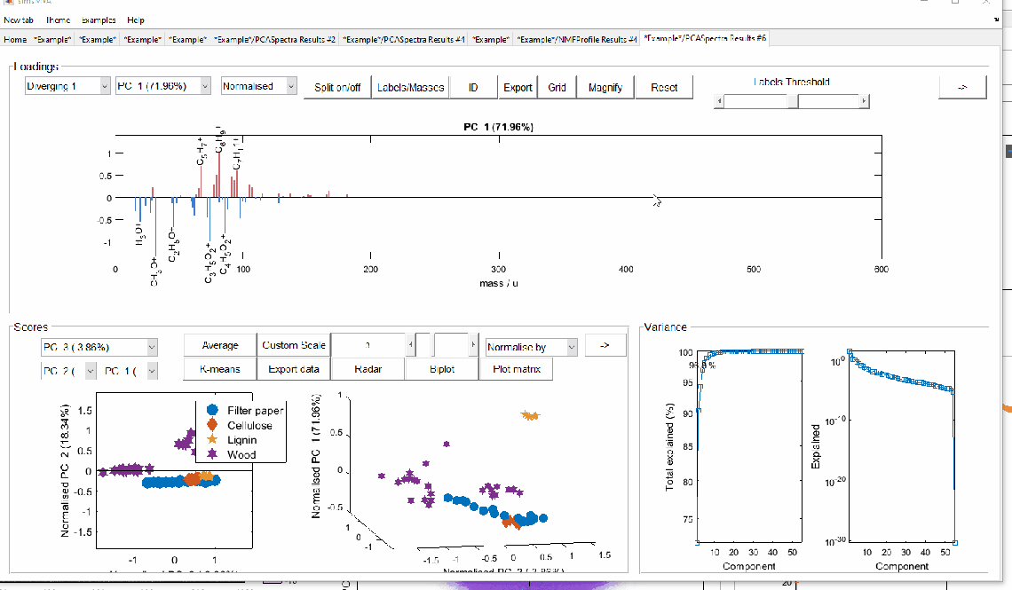Screen dimensions: 1012x590
Task: Open the Diverging 1 colormap dropdown
Action: [67, 86]
